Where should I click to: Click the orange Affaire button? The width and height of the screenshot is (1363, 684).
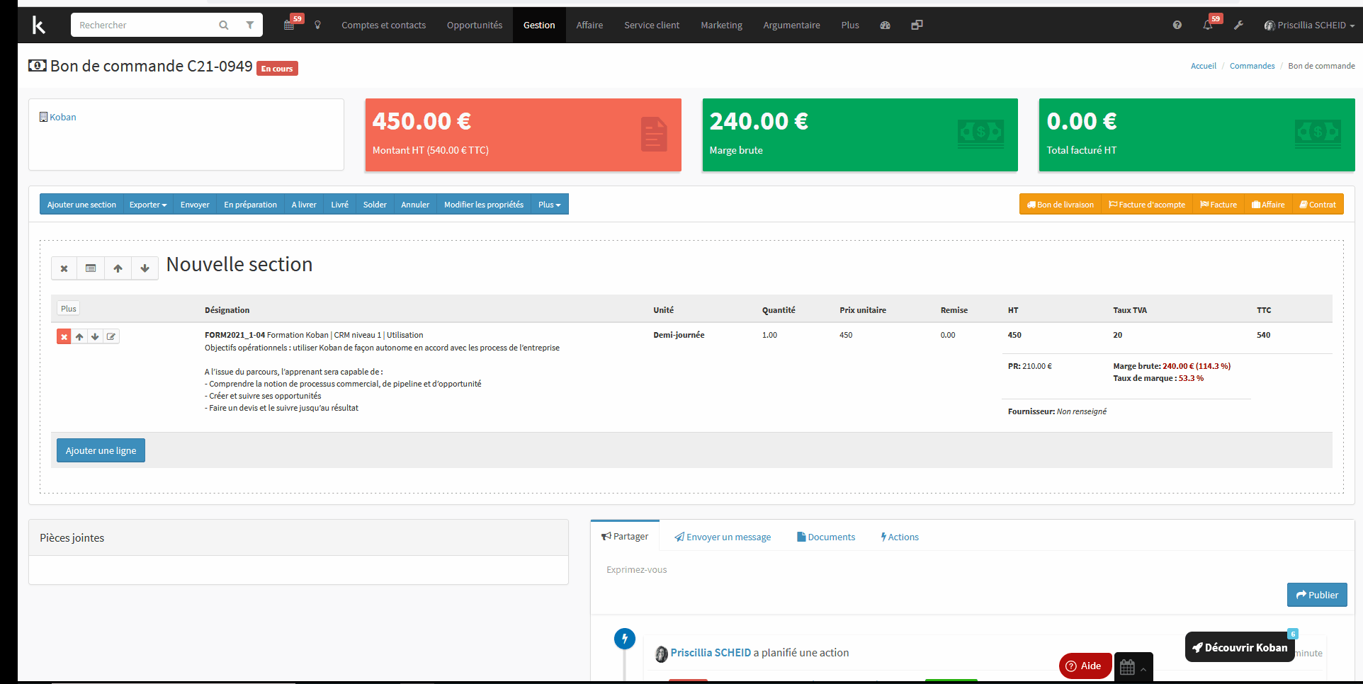click(x=1268, y=205)
